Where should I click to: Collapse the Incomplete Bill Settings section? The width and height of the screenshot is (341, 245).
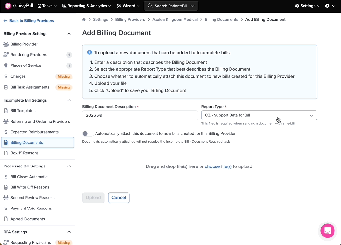tap(69, 100)
